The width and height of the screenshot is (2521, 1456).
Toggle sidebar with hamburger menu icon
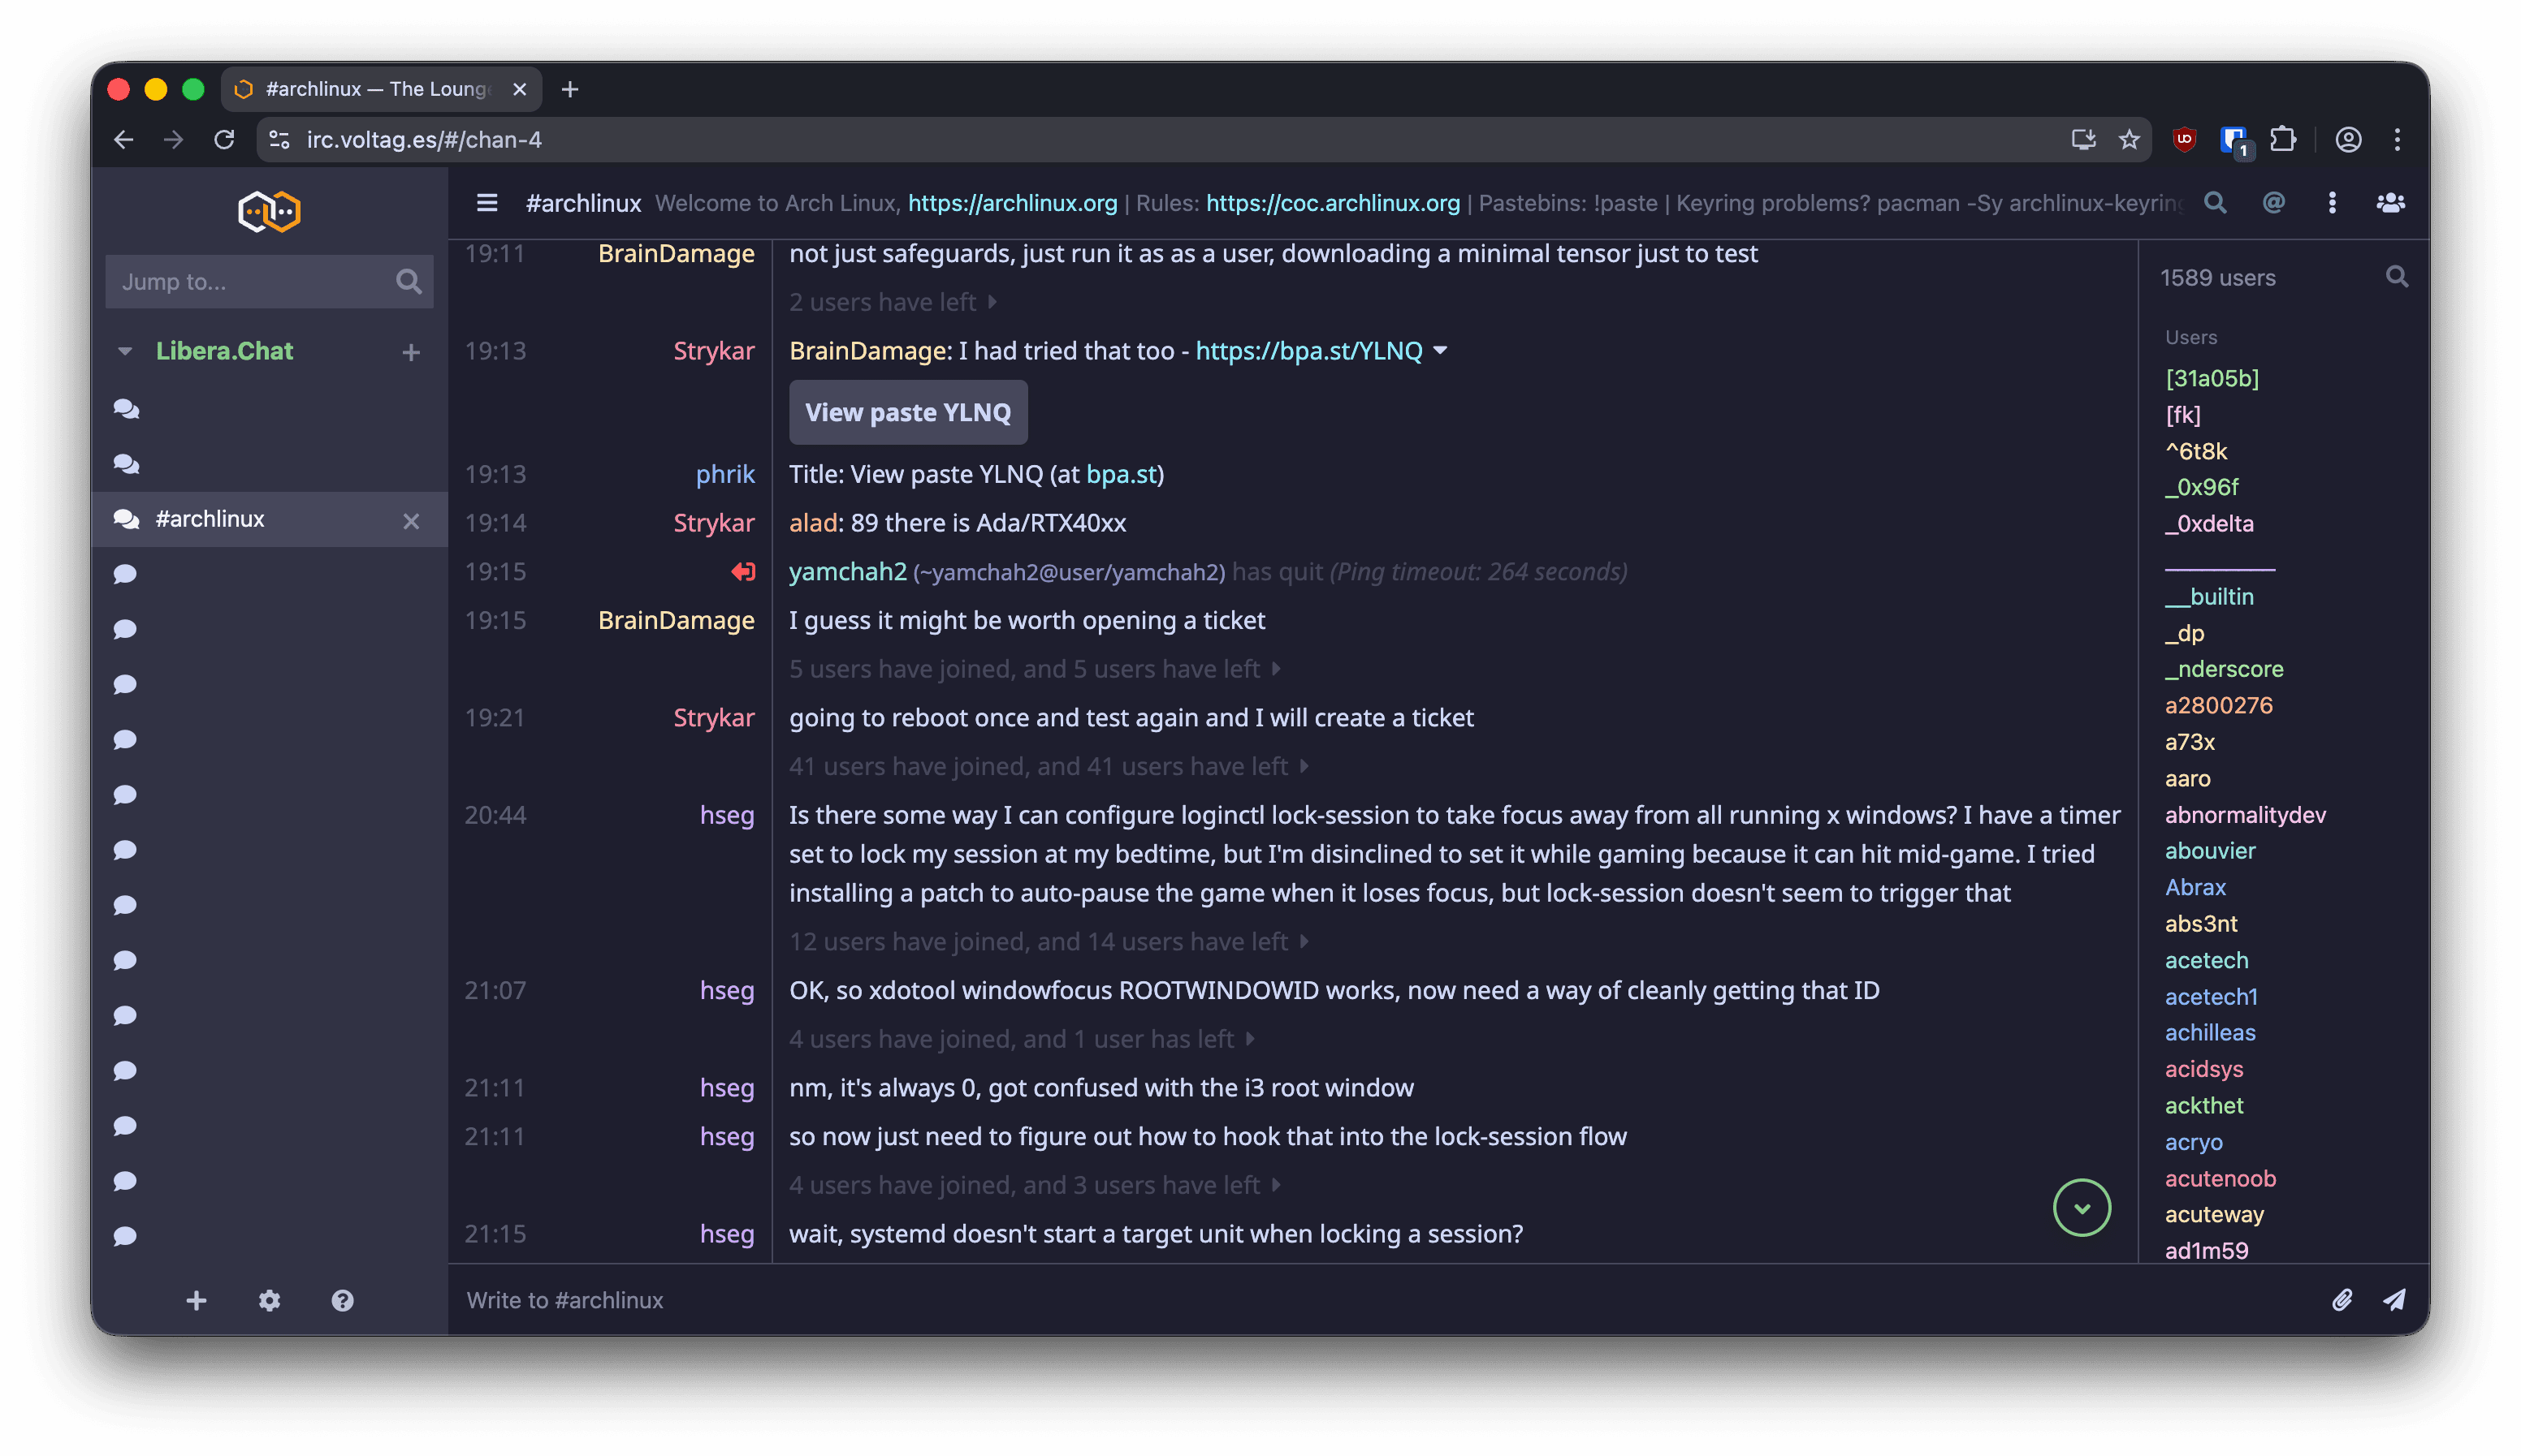tap(487, 203)
